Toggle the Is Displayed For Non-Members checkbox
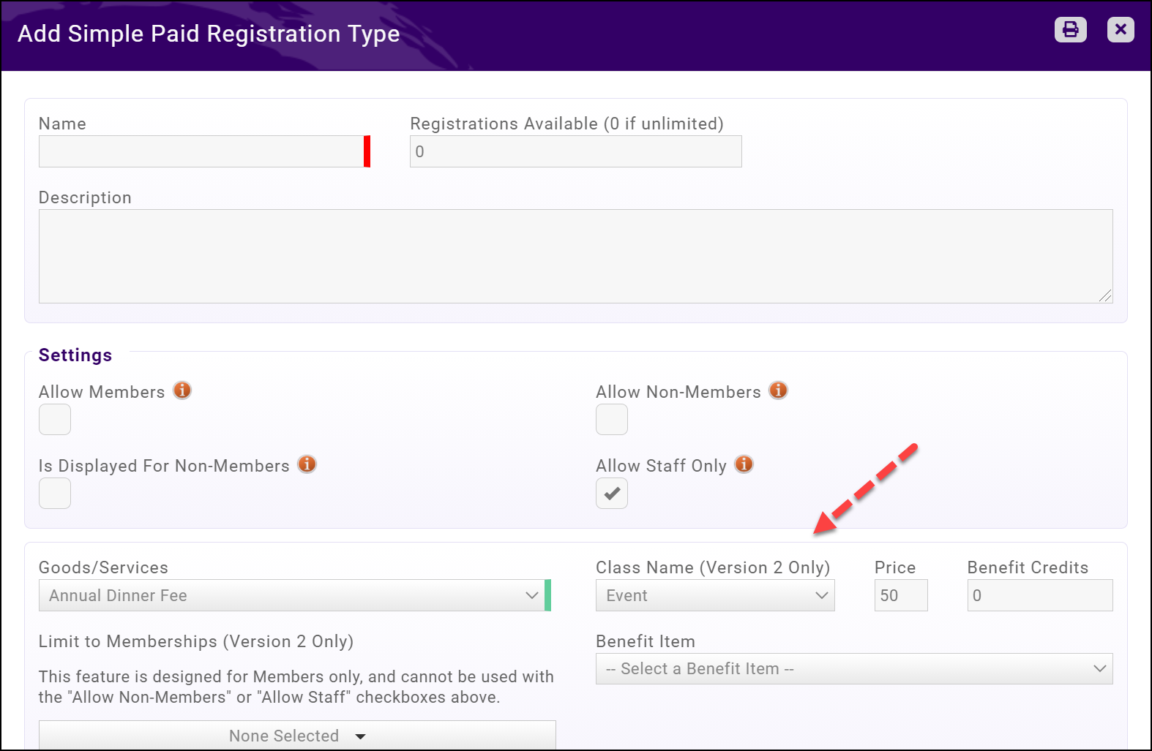1152x751 pixels. tap(55, 494)
